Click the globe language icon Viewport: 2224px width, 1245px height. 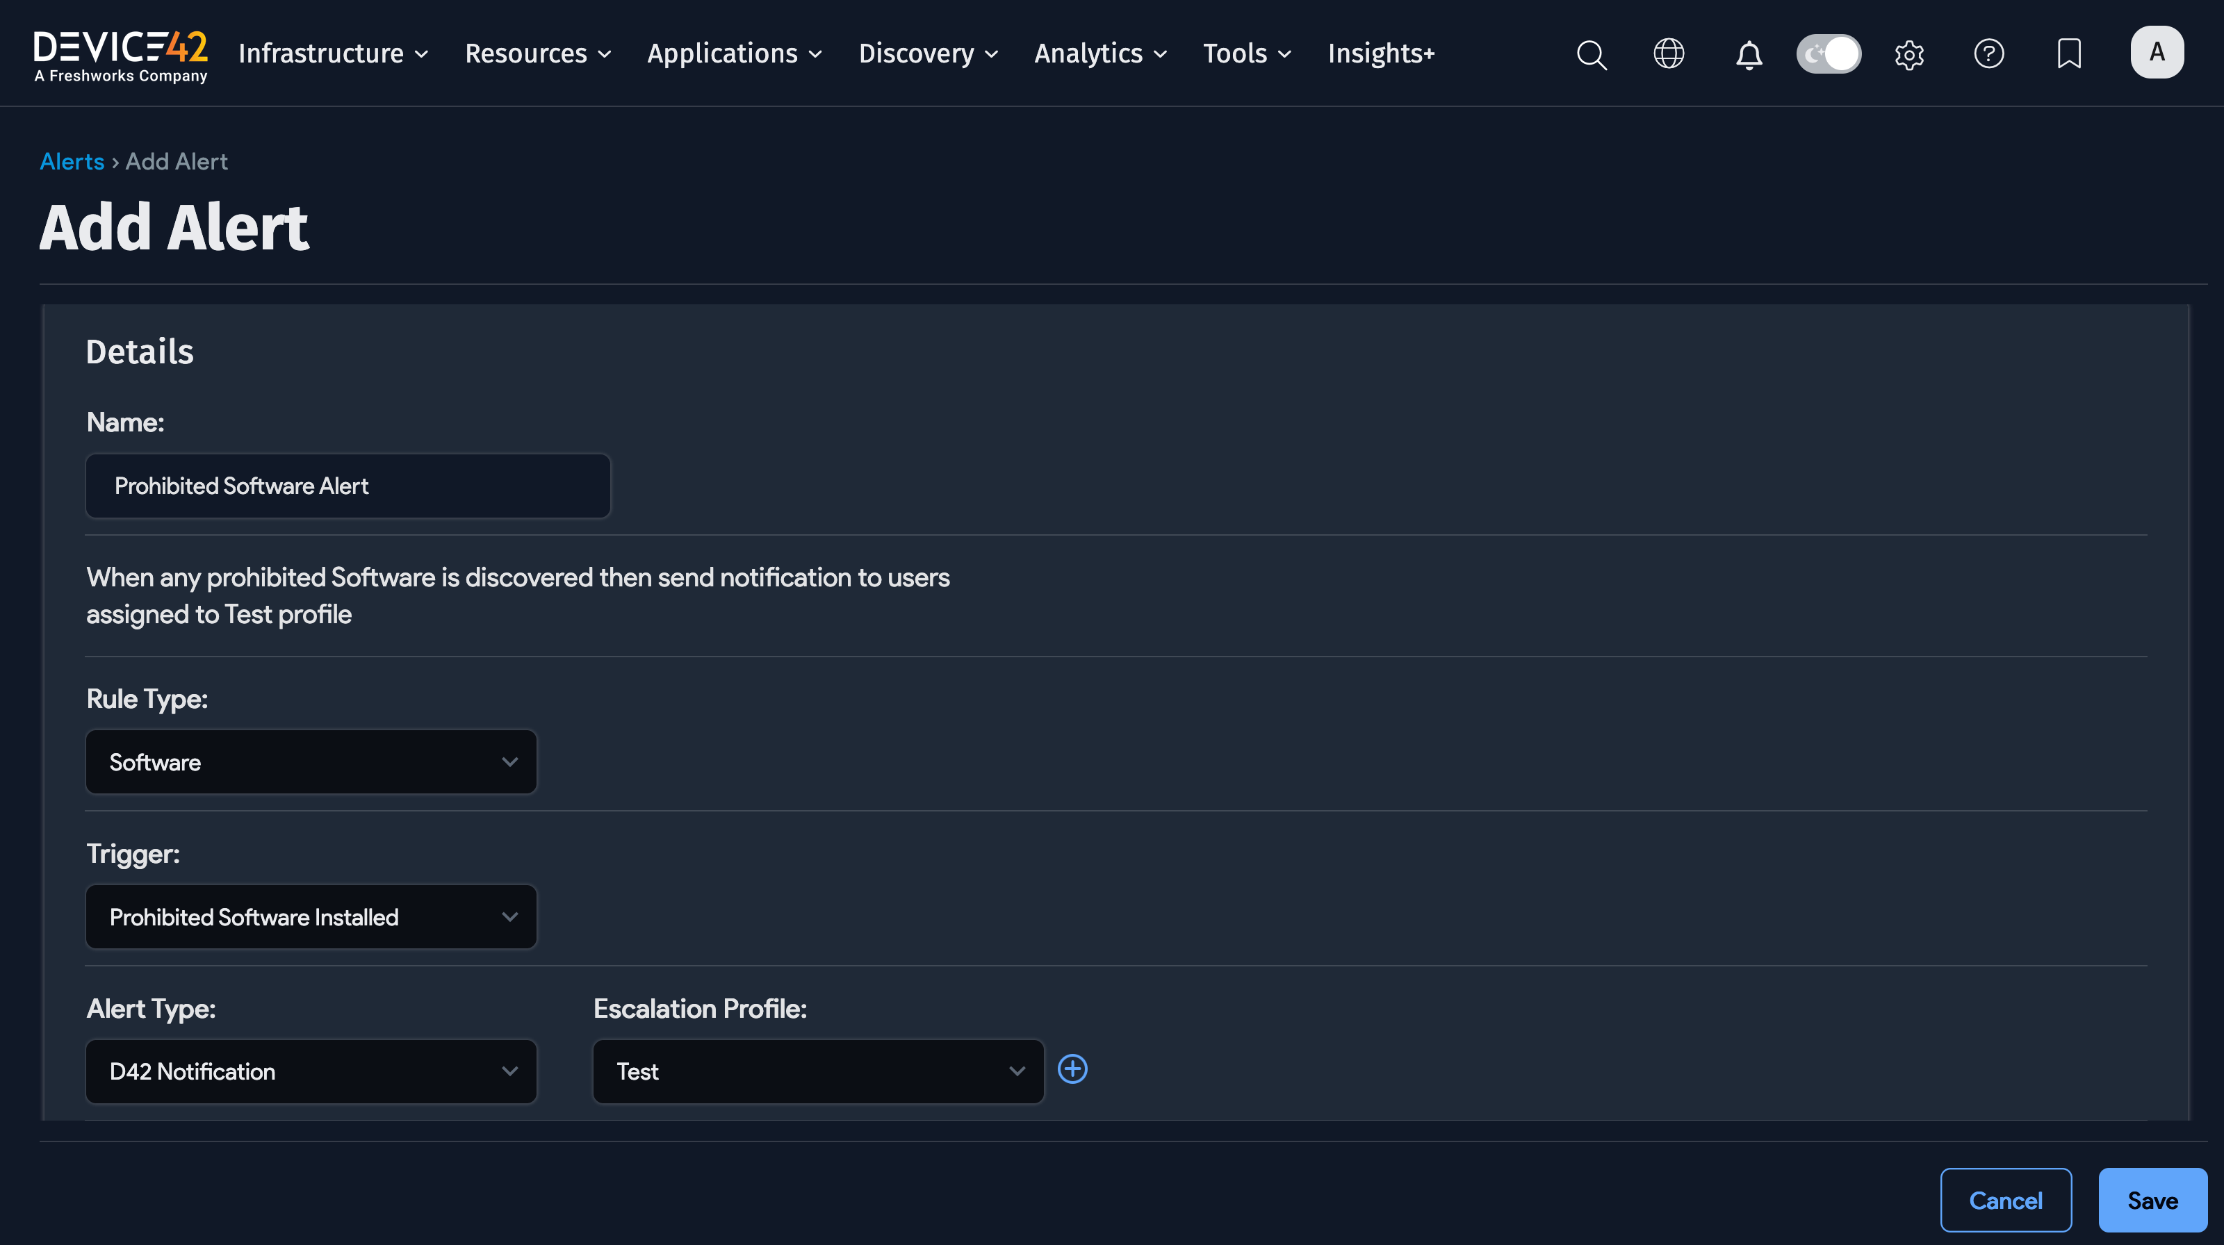(1668, 53)
